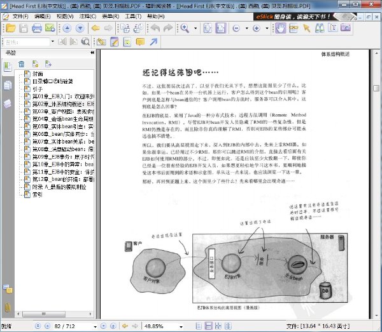382x332 pixels.
Task: Send document by email envelope icon
Action: [50, 28]
